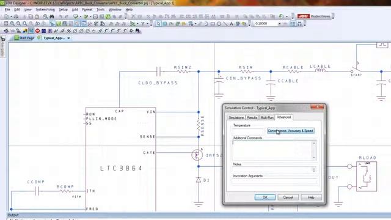
Task: Toggle the grid display icon
Action: tap(293, 23)
